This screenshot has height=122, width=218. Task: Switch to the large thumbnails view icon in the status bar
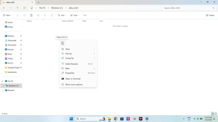pyautogui.click(x=216, y=114)
